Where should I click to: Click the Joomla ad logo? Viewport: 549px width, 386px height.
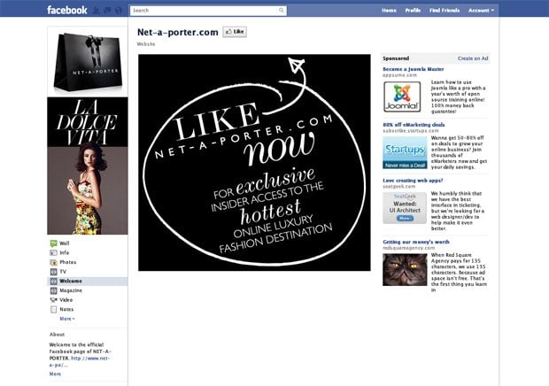tap(404, 96)
